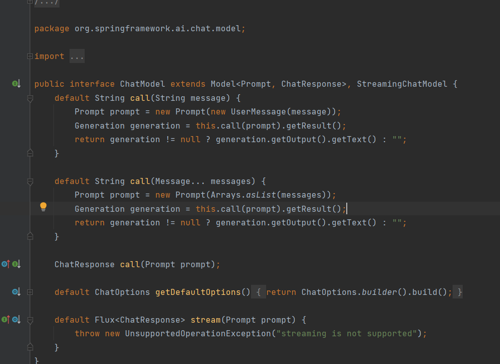Collapse the call(Message... messages) method
Screen dimensions: 500x364
tap(30, 182)
